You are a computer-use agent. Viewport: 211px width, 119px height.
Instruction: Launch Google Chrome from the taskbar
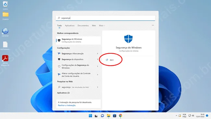click(x=120, y=116)
